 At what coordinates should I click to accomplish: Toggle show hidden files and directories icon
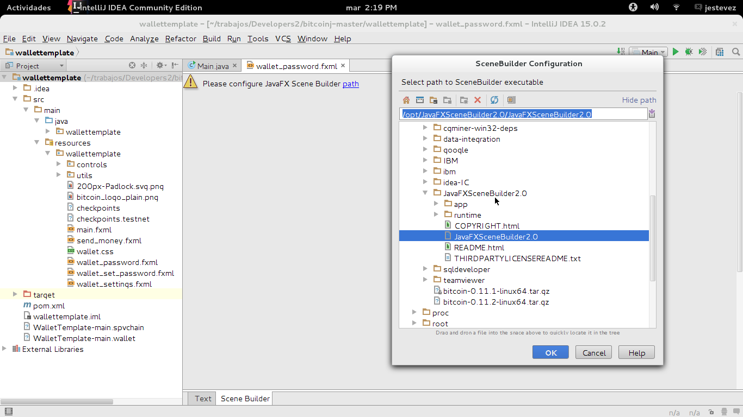coord(511,100)
